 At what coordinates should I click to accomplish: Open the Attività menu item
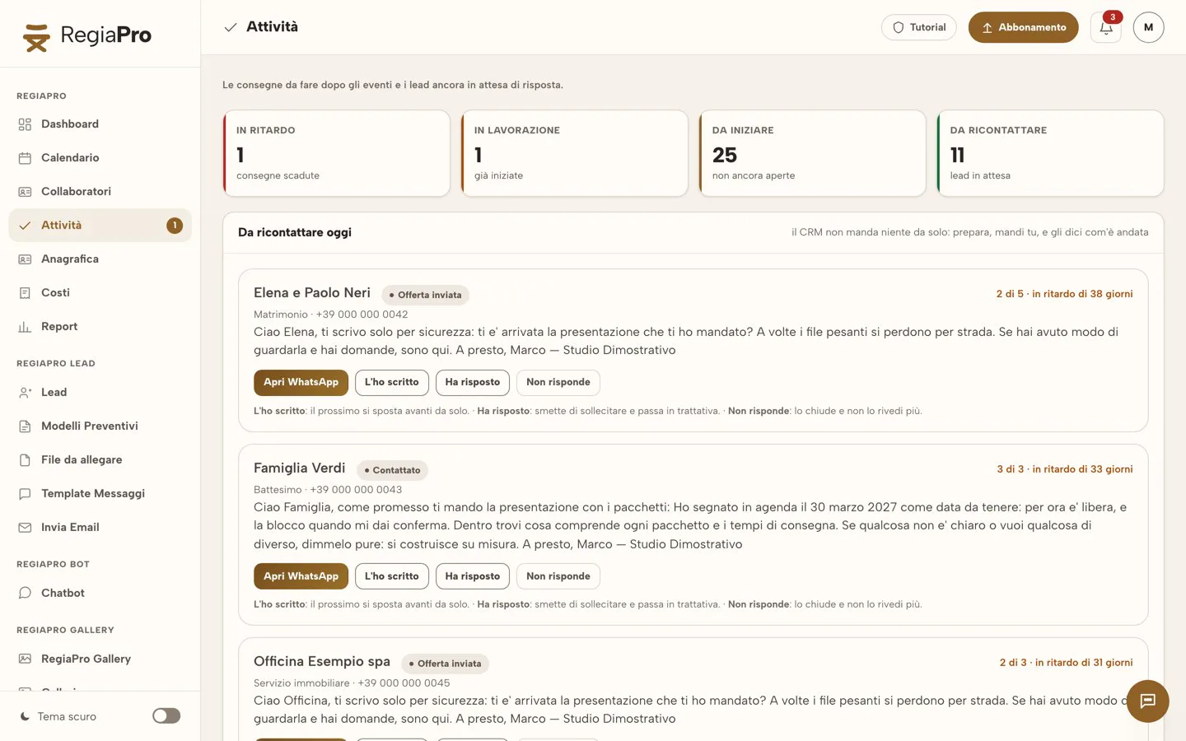pos(100,226)
